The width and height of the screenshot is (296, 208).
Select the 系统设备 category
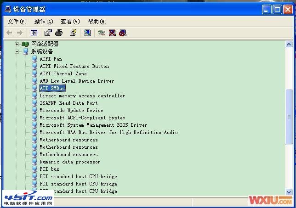(x=42, y=51)
